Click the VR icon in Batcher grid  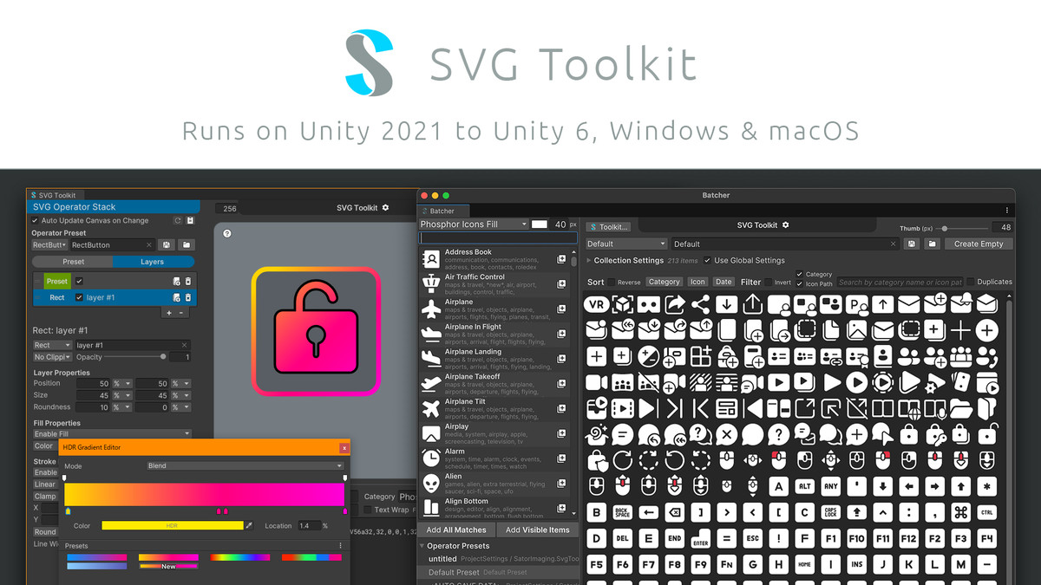[596, 303]
